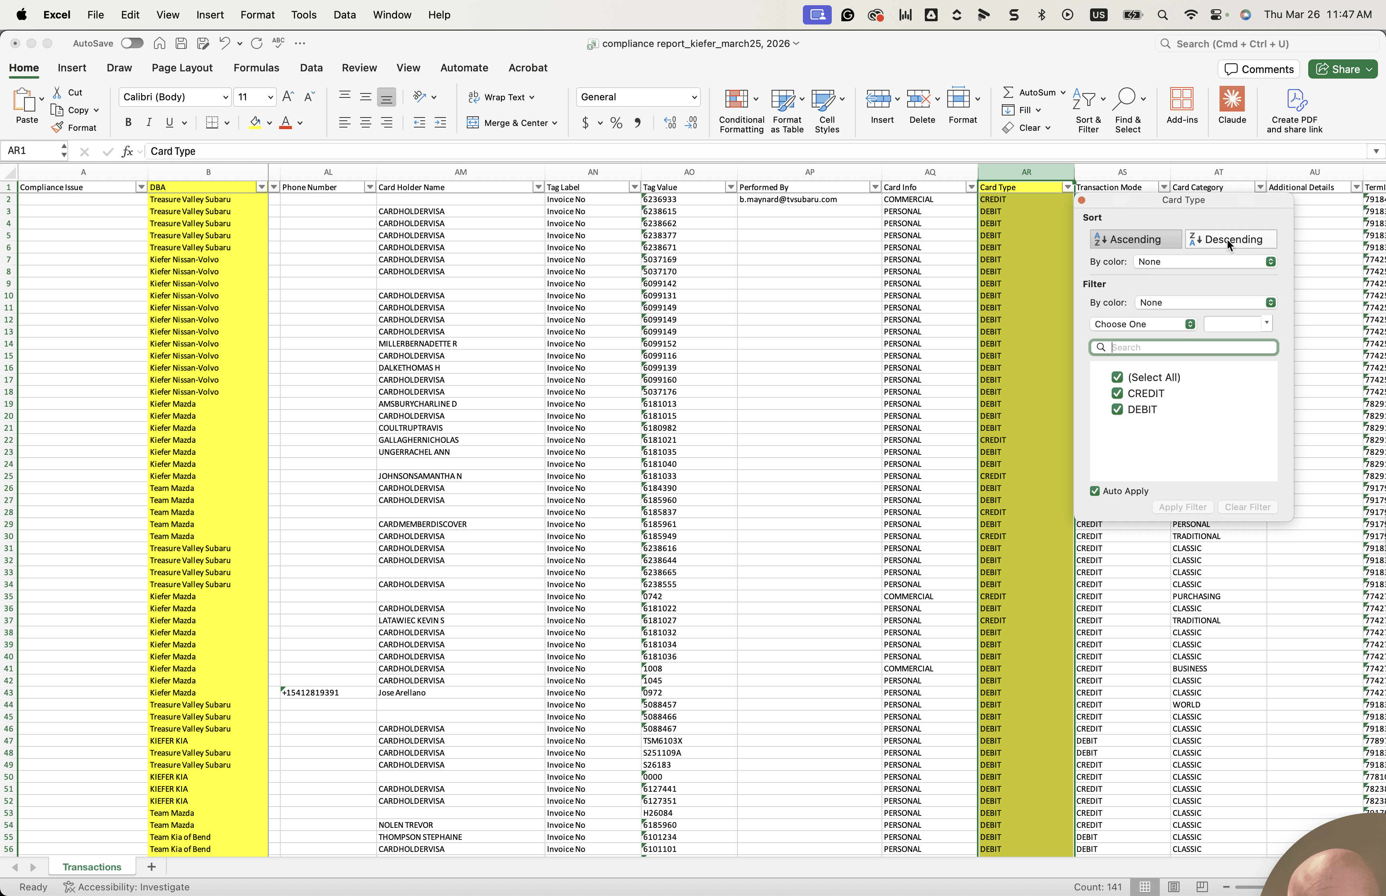
Task: Open the Comments pane button
Action: point(1258,69)
